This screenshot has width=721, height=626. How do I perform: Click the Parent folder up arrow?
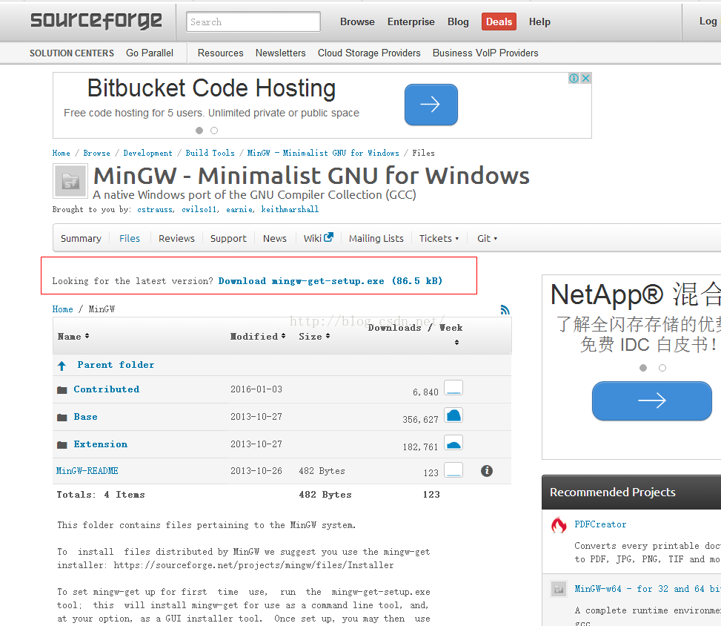click(62, 366)
